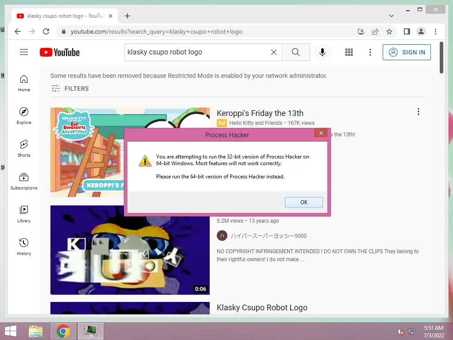Close the Process Hacker dialog with the X button
Viewport: 453px width, 340px height.
point(321,133)
